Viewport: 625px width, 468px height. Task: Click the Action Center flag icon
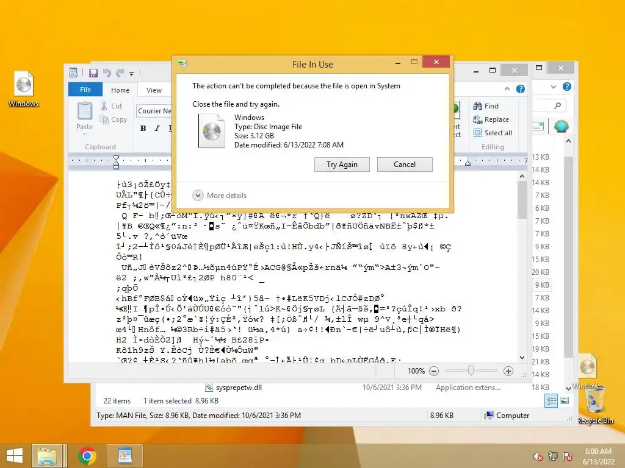point(568,456)
